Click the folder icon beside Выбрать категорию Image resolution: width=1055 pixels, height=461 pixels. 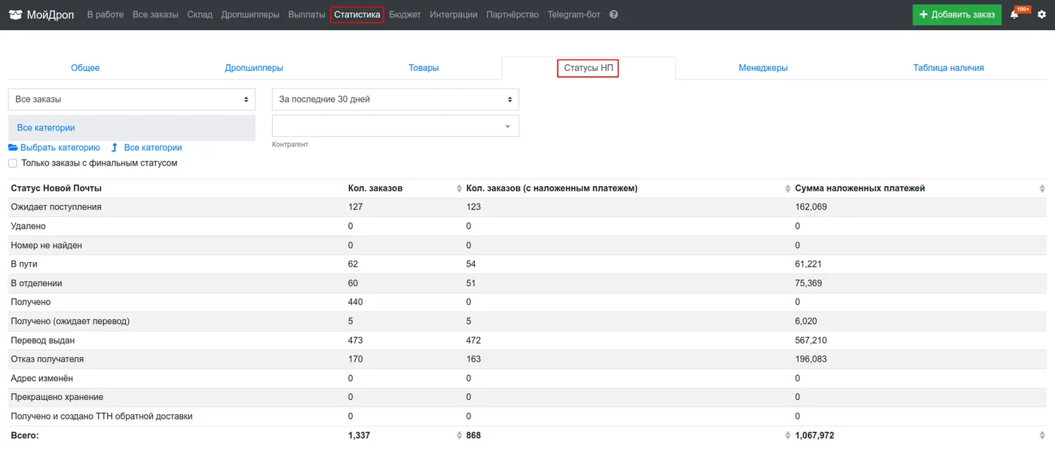point(13,148)
